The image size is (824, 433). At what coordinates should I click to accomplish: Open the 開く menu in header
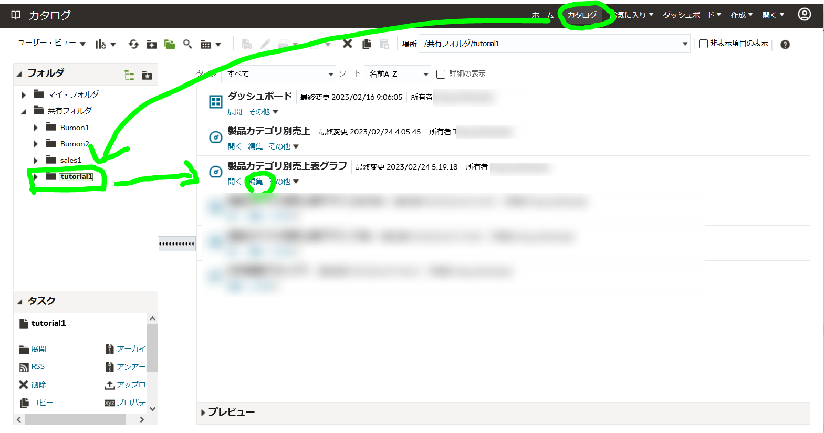click(x=773, y=15)
